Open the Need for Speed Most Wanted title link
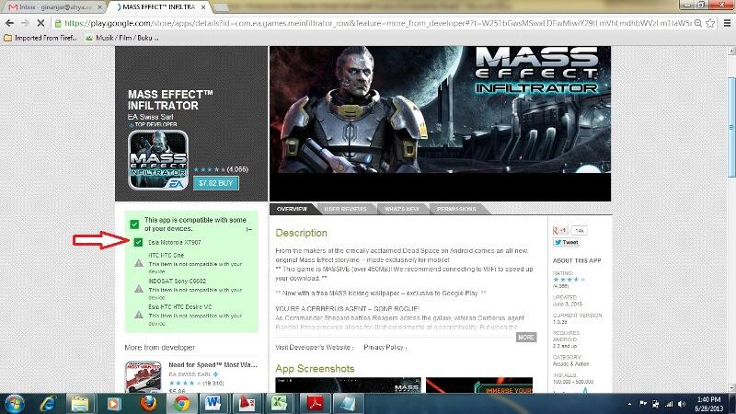 (x=213, y=364)
